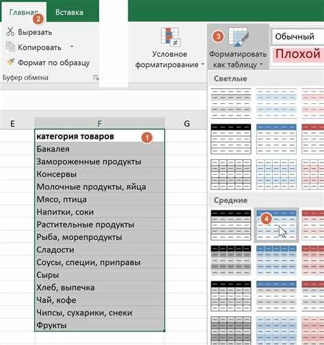
Task: Click the Соусы, специи, приправы cell
Action: point(100,262)
